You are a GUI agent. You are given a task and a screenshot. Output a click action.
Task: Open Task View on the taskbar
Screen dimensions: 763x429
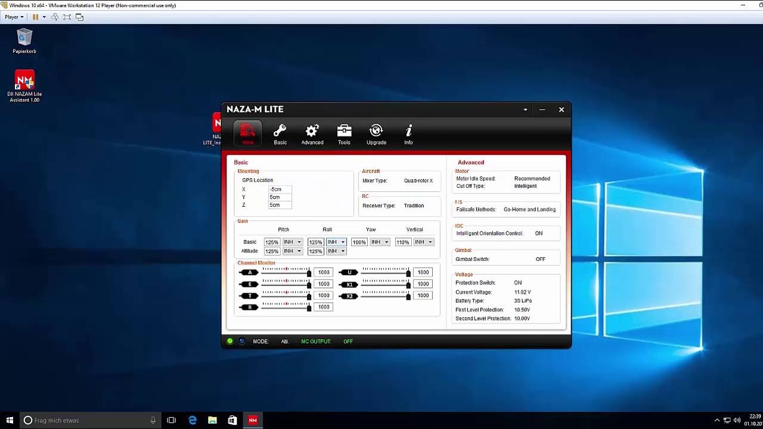click(x=172, y=420)
